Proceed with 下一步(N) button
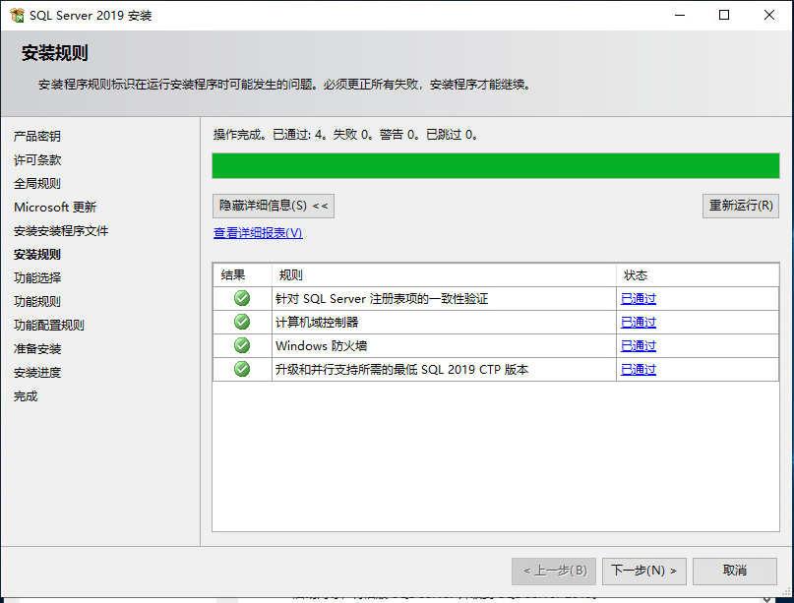The width and height of the screenshot is (794, 603). point(644,572)
